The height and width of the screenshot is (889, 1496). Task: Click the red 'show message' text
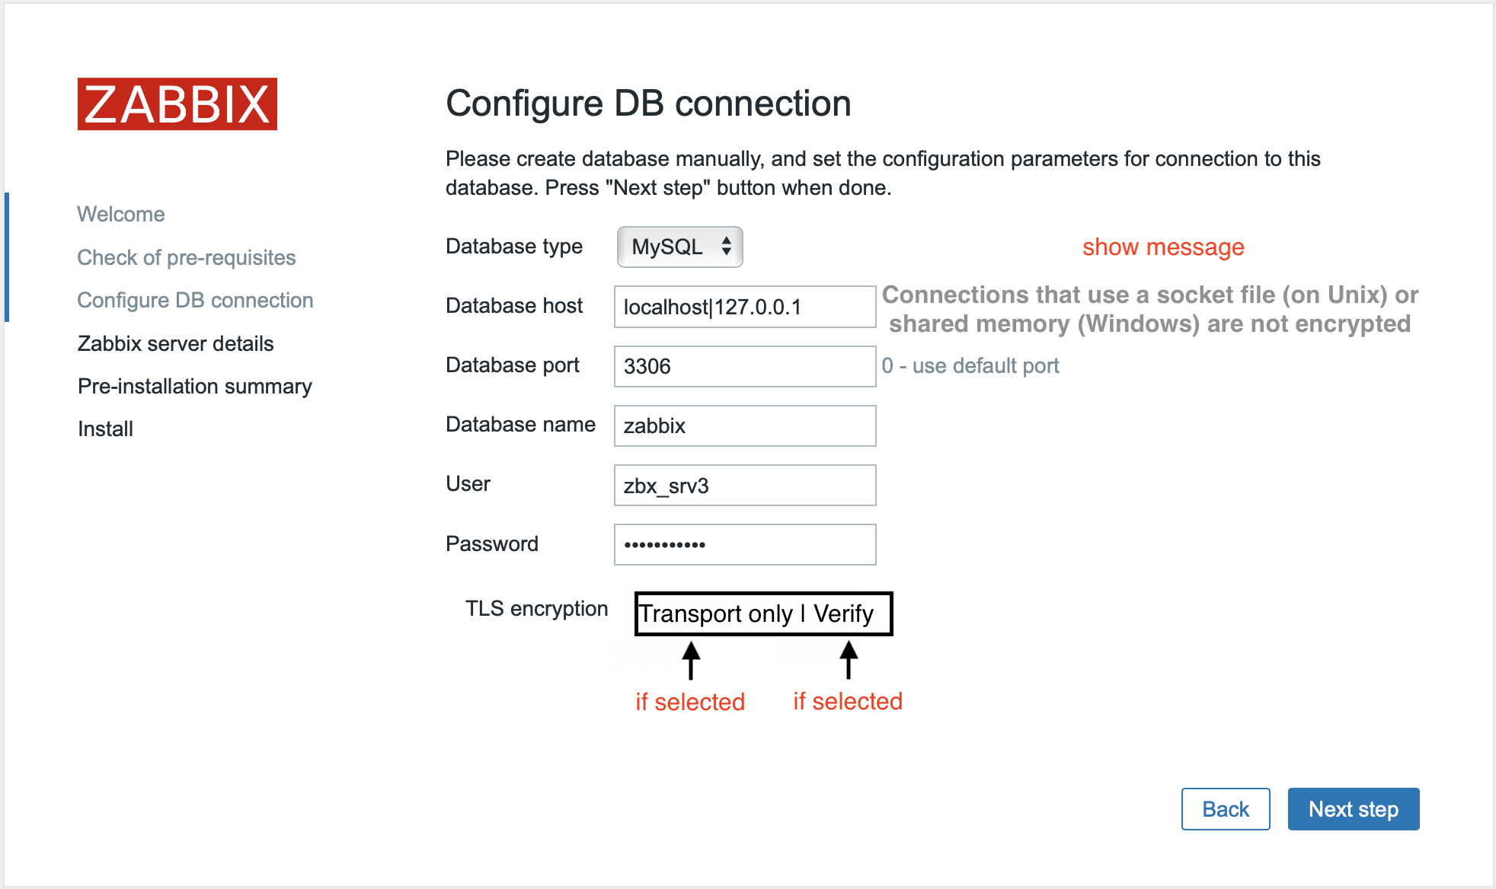coord(1163,247)
